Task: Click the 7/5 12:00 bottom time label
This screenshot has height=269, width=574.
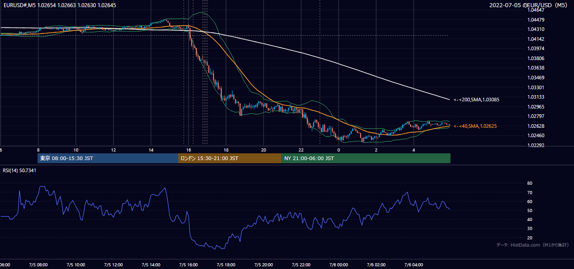Action: coord(113,265)
